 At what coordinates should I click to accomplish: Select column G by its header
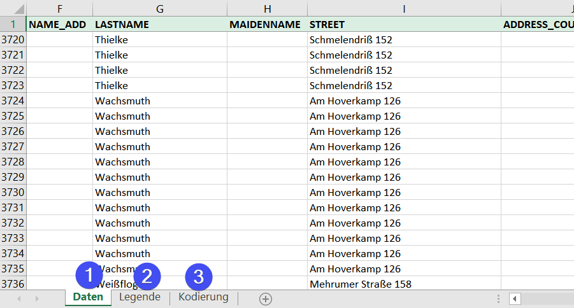click(x=159, y=8)
